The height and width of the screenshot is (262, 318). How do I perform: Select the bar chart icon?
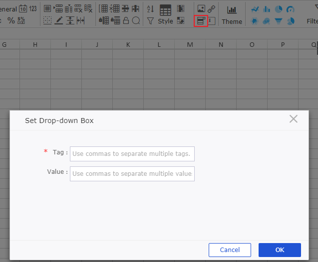pyautogui.click(x=267, y=9)
